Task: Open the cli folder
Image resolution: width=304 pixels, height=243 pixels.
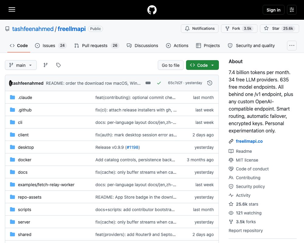Action: 20,122
